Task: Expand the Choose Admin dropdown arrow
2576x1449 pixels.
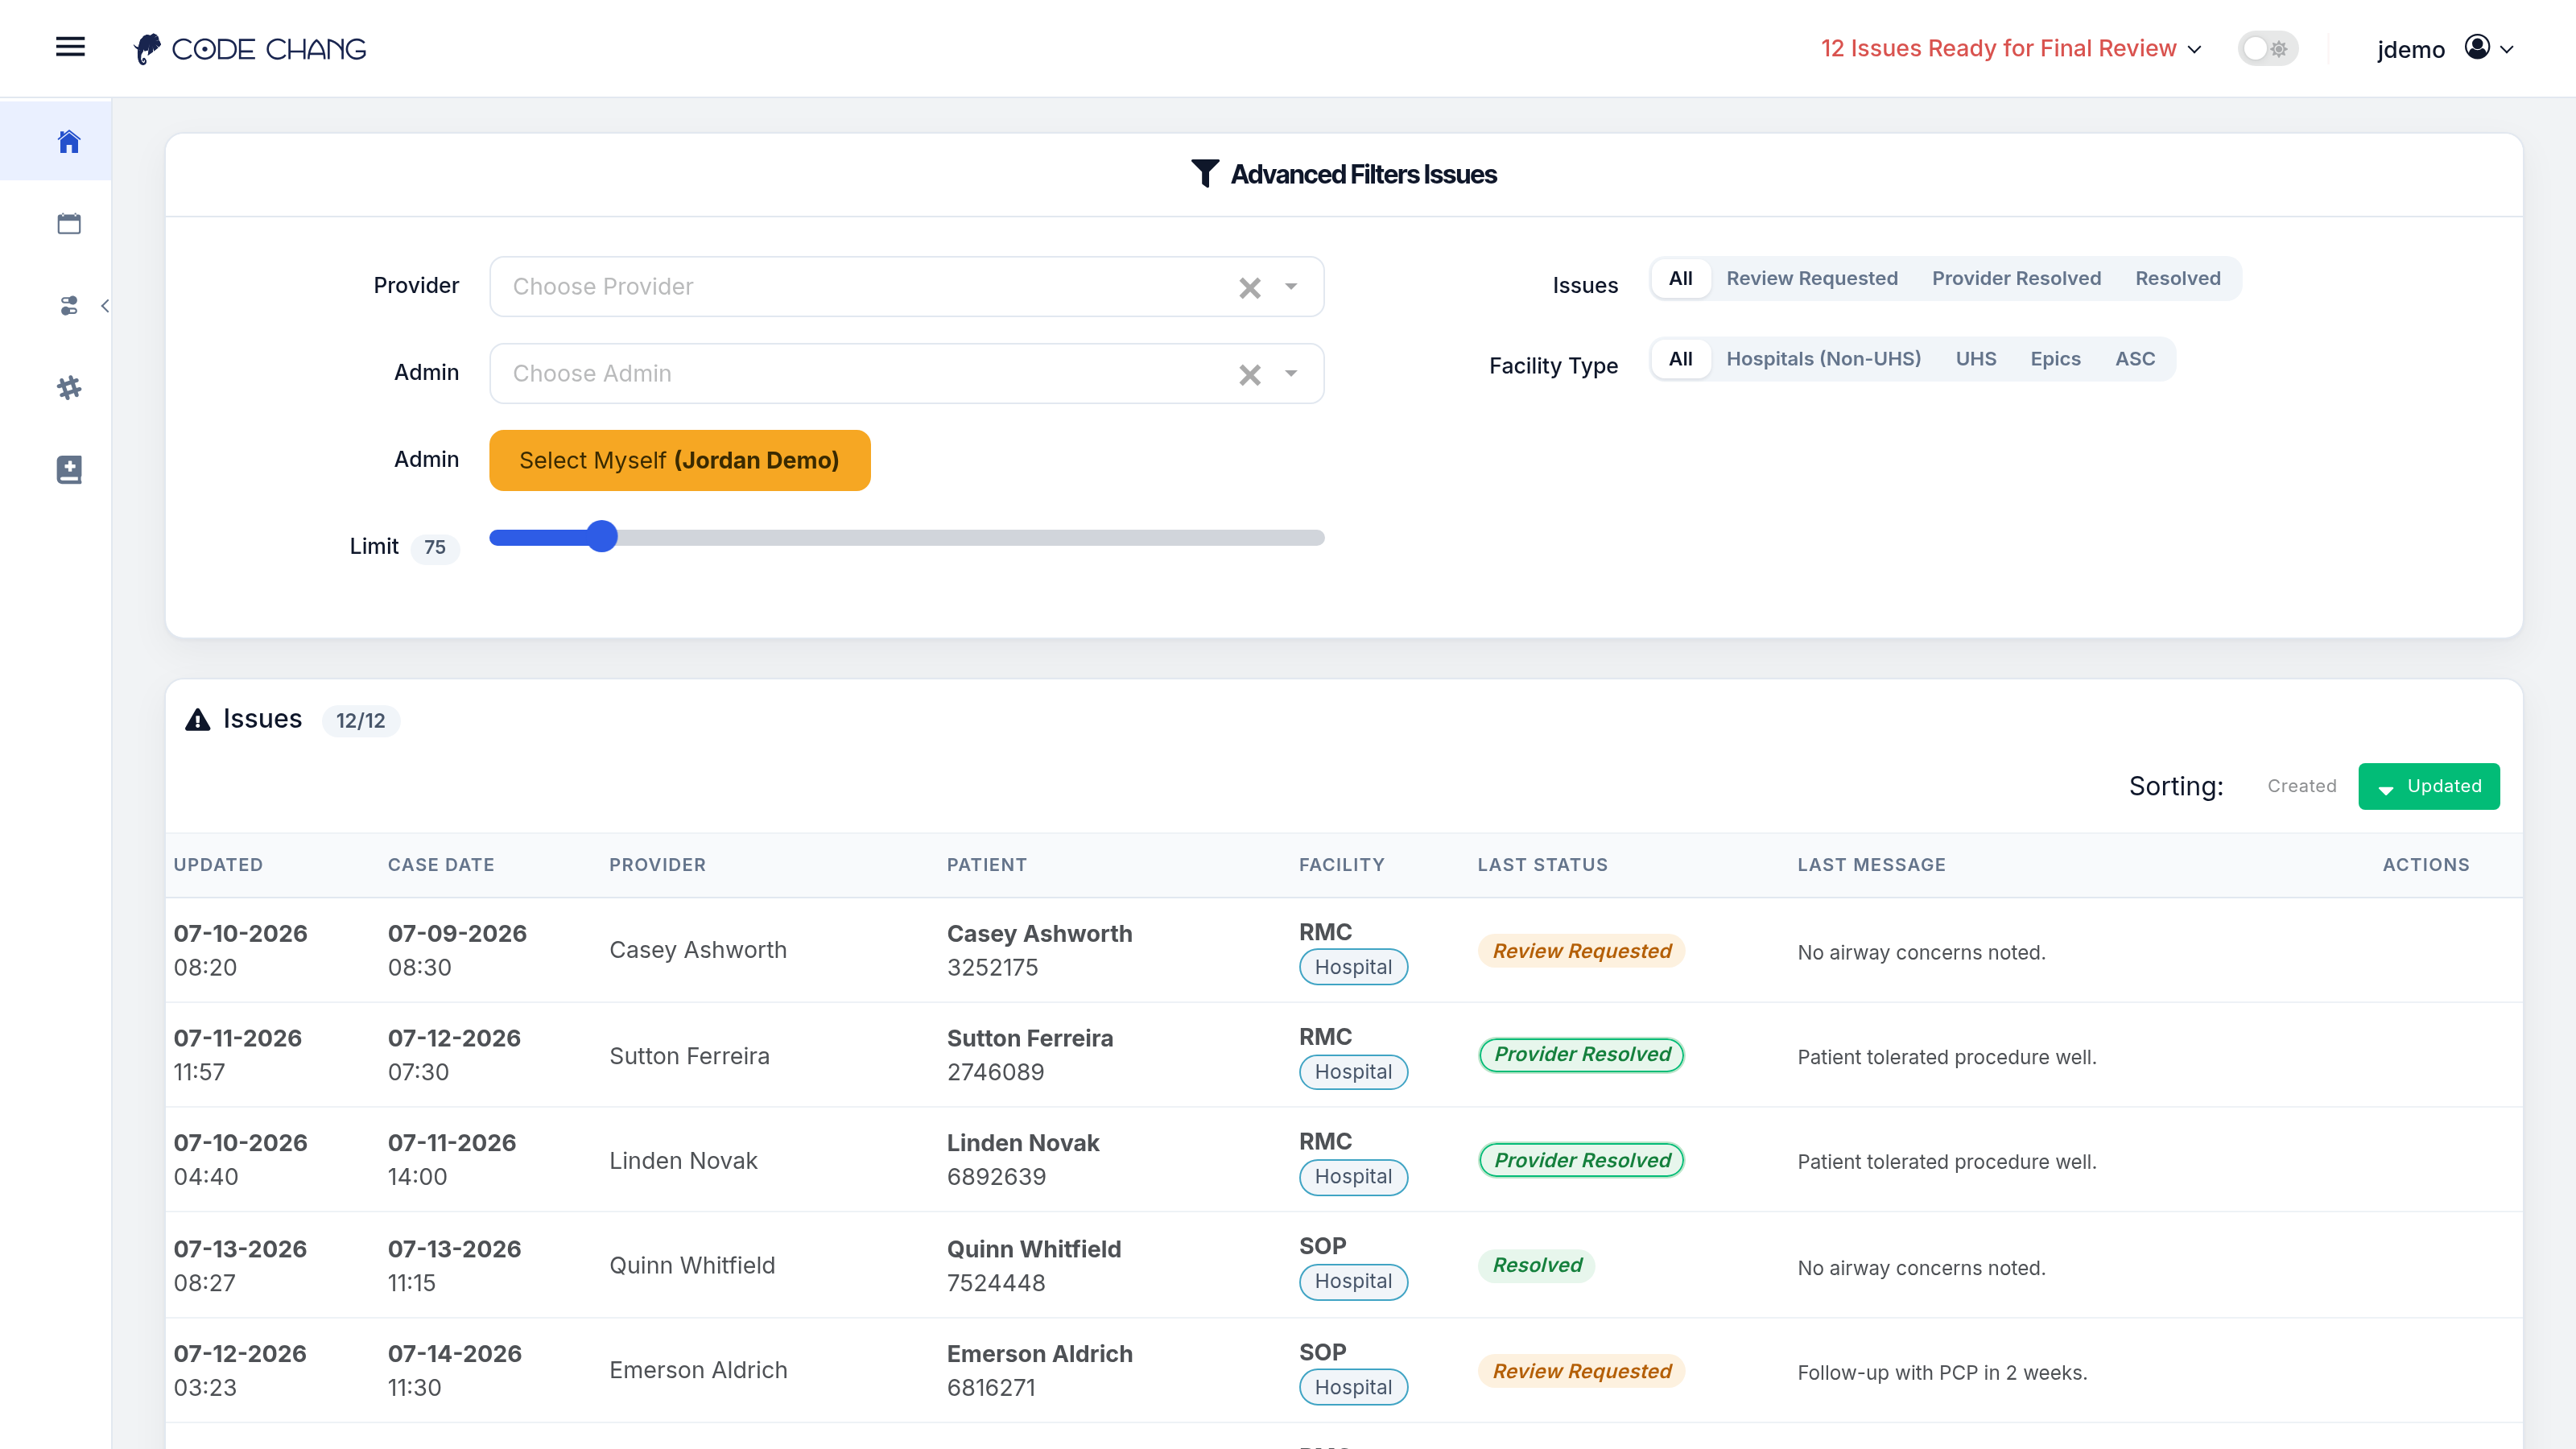Action: (x=1291, y=374)
